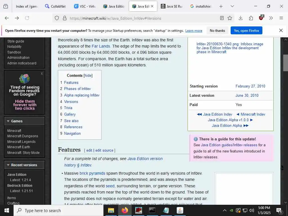The height and width of the screenshot is (216, 288).
Task: Click Fandom ad cube image
Action: [24, 79]
